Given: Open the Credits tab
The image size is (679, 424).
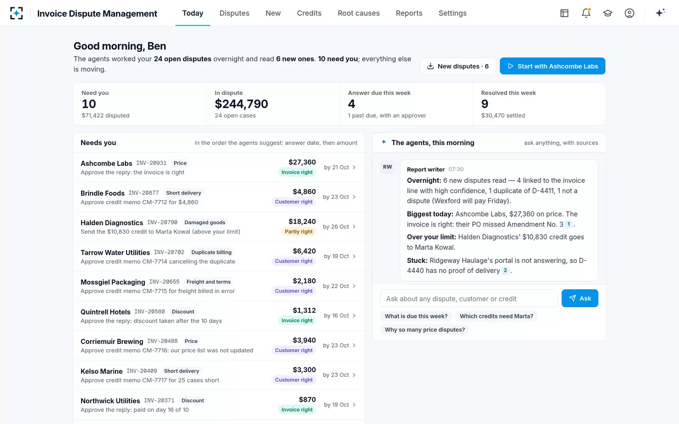Looking at the screenshot, I should point(309,13).
